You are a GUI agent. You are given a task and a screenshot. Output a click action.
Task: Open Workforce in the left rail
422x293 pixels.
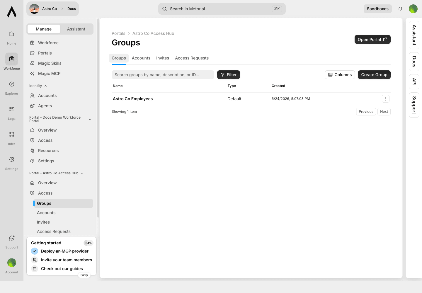click(12, 62)
